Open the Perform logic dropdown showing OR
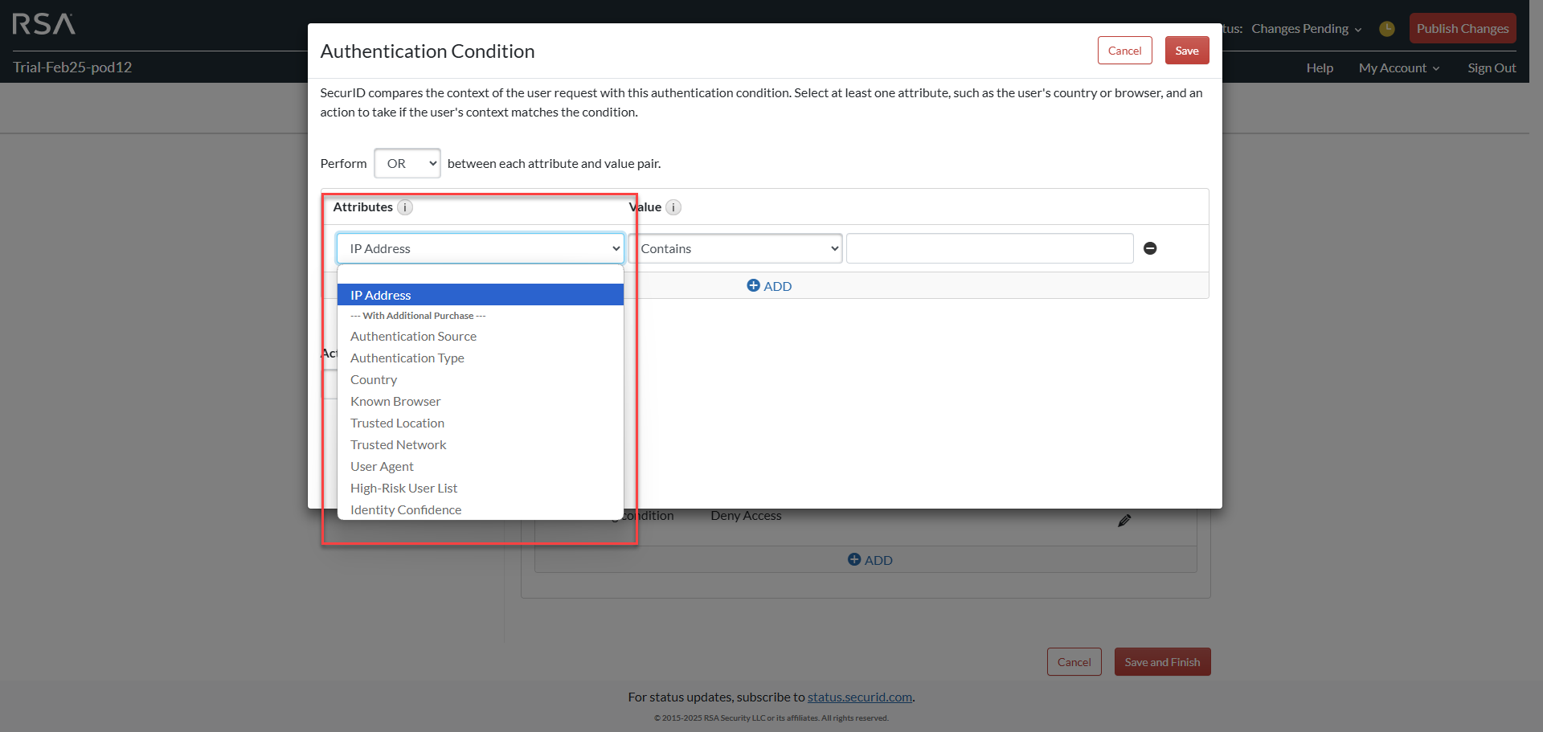This screenshot has width=1543, height=732. [407, 163]
